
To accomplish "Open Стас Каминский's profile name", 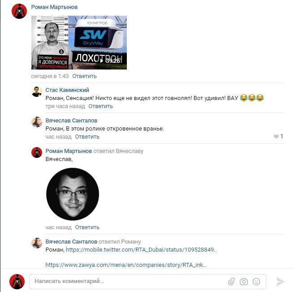I will point(67,90).
